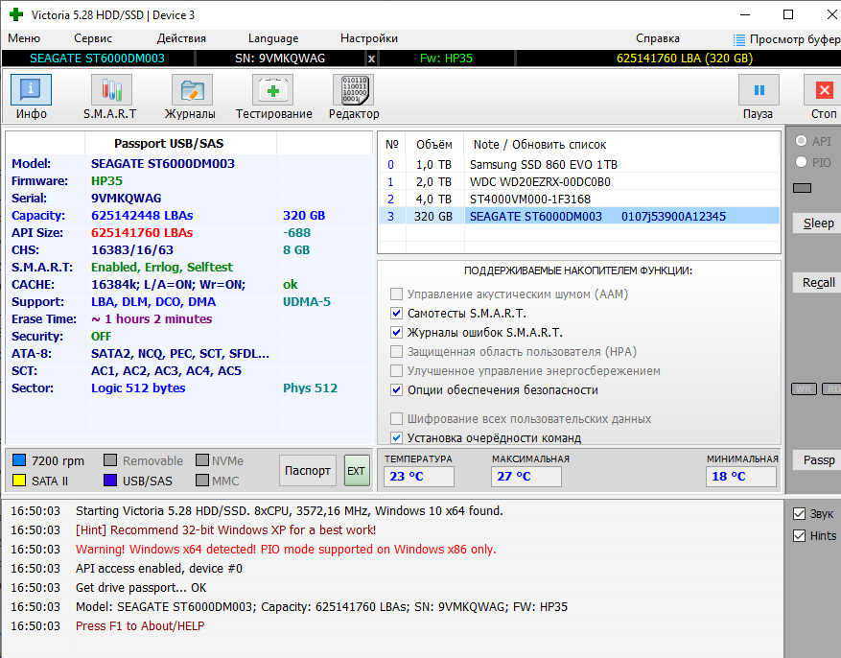Click the WR indicator button
Viewport: 841px width, 658px height.
(804, 388)
